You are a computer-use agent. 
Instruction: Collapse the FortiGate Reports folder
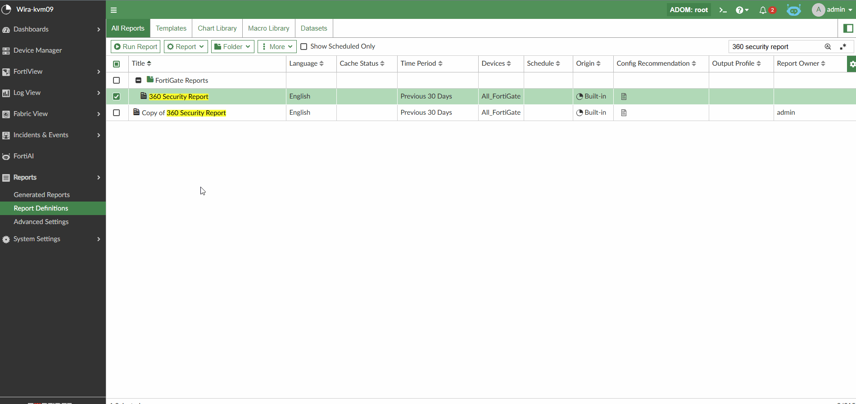click(x=139, y=80)
